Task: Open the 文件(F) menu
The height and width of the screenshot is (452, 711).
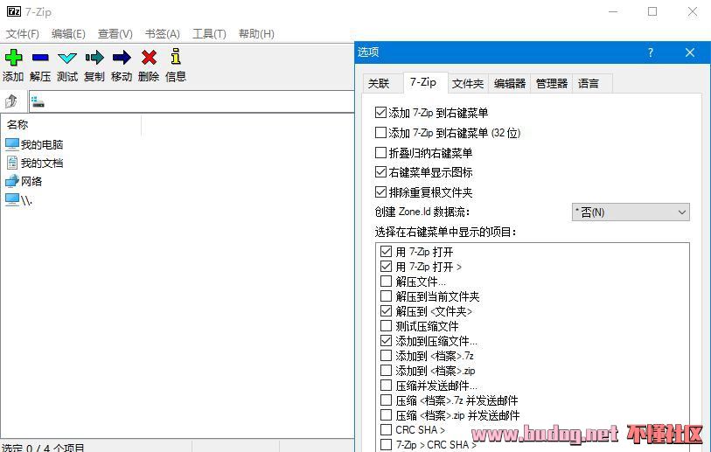Action: point(22,34)
